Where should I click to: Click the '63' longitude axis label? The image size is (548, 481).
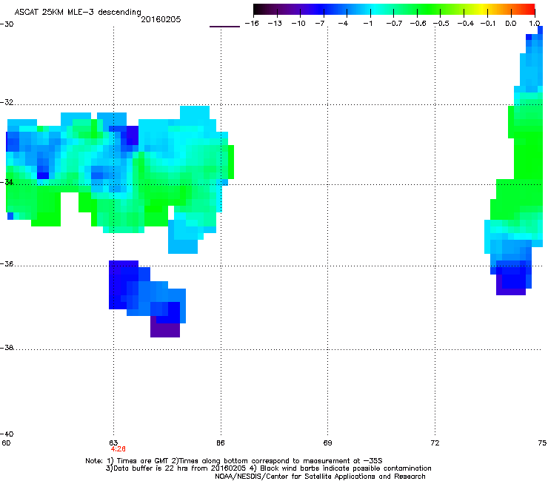click(x=113, y=443)
